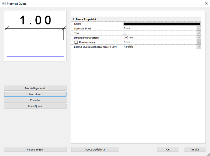Image resolution: width=210 pixels, height=156 pixels.
Task: Click the Spessore-Linea property label
Action: click(83, 29)
